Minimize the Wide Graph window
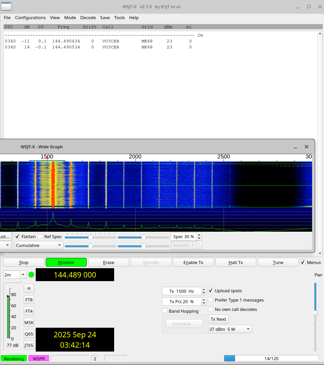This screenshot has height=365, width=324. [x=295, y=147]
